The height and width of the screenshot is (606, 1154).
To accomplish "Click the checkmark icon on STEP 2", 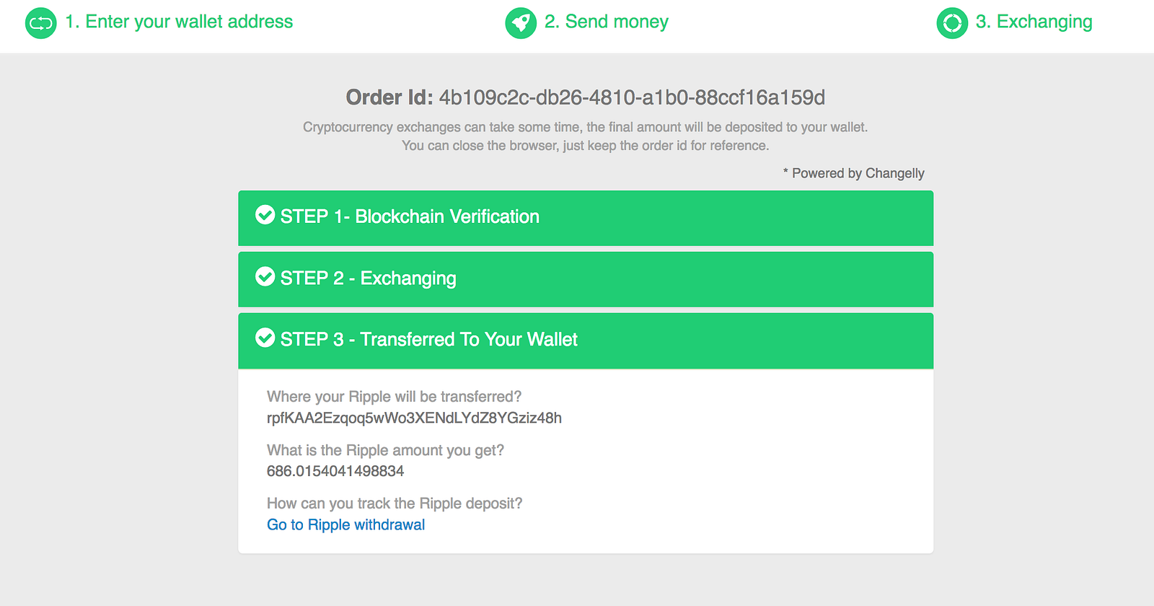I will (265, 277).
